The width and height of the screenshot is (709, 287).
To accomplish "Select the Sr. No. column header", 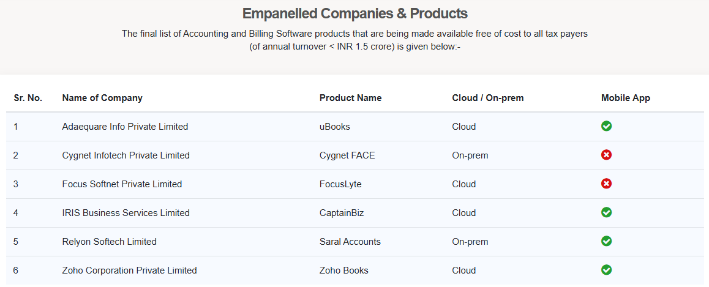I will [x=28, y=98].
